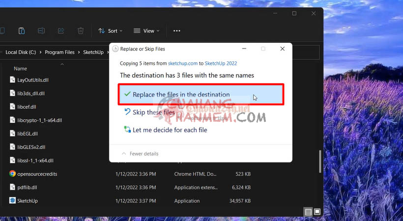403x221 pixels.
Task: Open the See more ellipsis menu
Action: 176,31
